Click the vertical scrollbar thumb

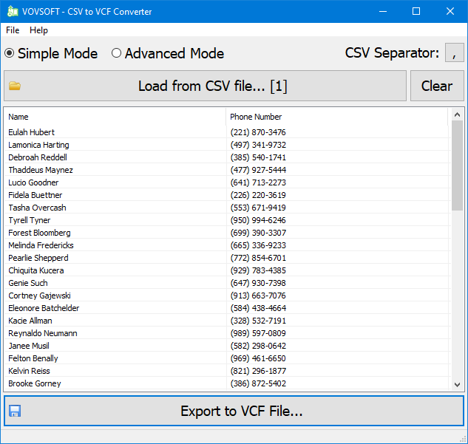[457, 166]
